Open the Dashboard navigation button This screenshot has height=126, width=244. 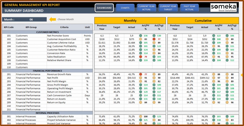(x=104, y=8)
